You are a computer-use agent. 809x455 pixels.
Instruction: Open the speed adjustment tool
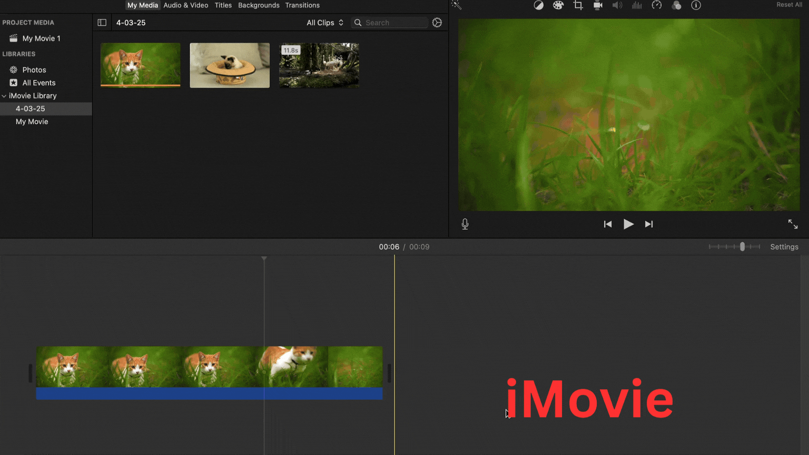[x=657, y=5]
